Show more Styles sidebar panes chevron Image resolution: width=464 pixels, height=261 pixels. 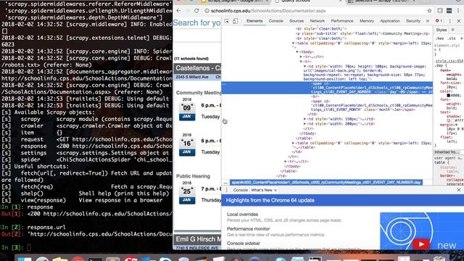click(452, 30)
